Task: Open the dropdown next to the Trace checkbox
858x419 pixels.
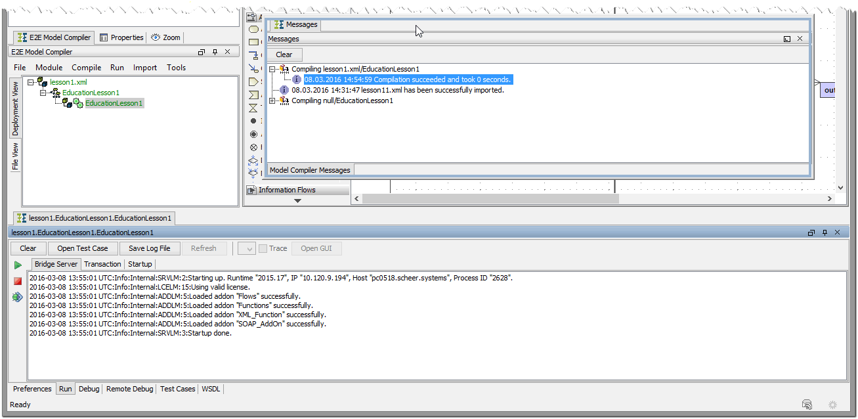Action: (x=246, y=248)
